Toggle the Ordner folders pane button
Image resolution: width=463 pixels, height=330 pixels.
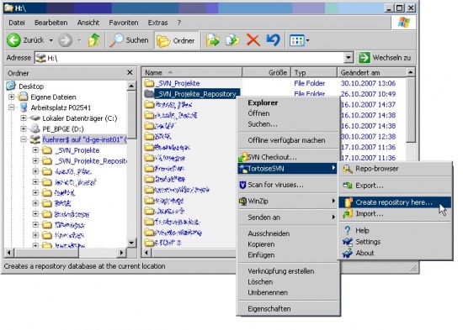coord(176,40)
